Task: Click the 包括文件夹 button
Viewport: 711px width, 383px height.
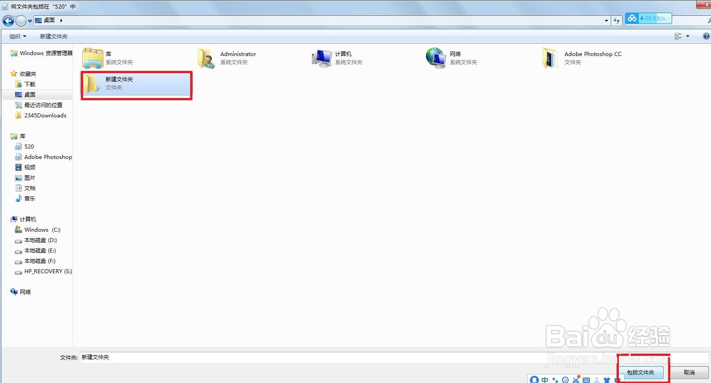Action: [641, 373]
